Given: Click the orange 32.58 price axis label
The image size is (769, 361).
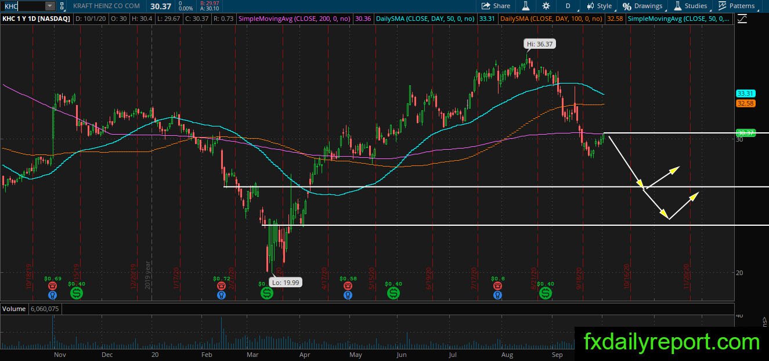Looking at the screenshot, I should 745,103.
